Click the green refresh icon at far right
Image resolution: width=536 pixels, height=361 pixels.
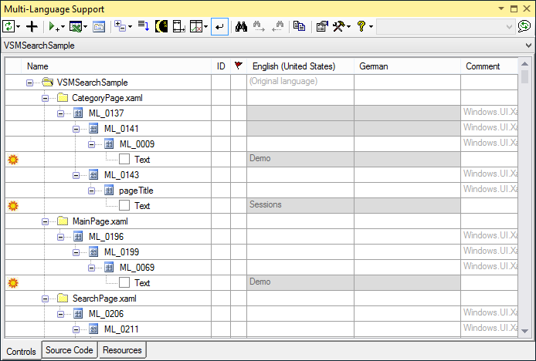524,26
